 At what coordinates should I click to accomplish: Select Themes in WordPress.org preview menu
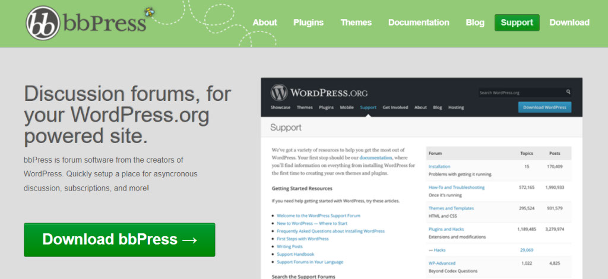click(x=305, y=107)
